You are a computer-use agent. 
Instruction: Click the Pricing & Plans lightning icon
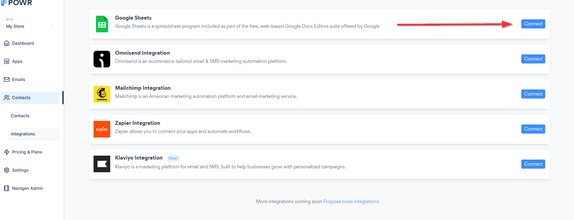pyautogui.click(x=7, y=152)
